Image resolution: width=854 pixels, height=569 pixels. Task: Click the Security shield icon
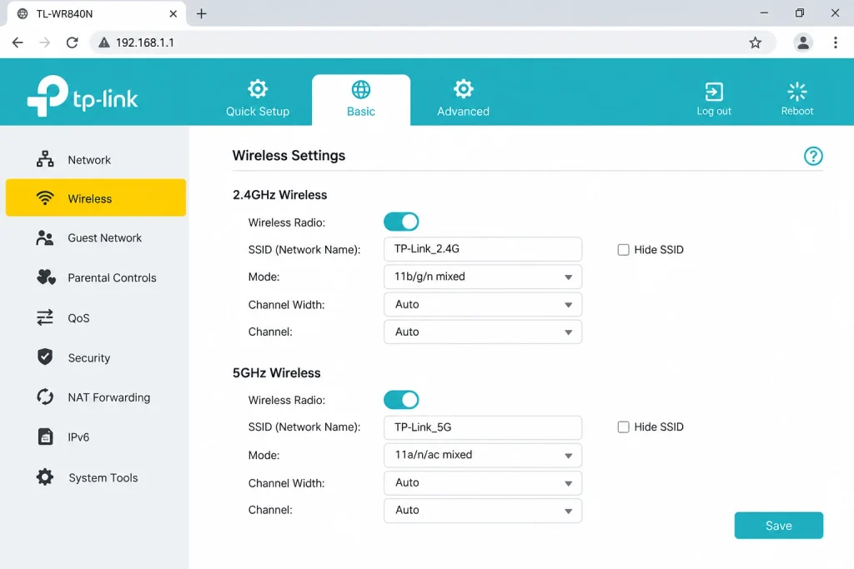tap(45, 357)
